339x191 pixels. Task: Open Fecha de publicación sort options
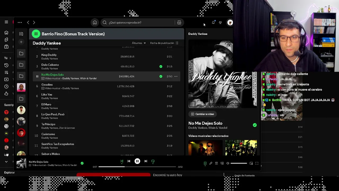click(164, 43)
